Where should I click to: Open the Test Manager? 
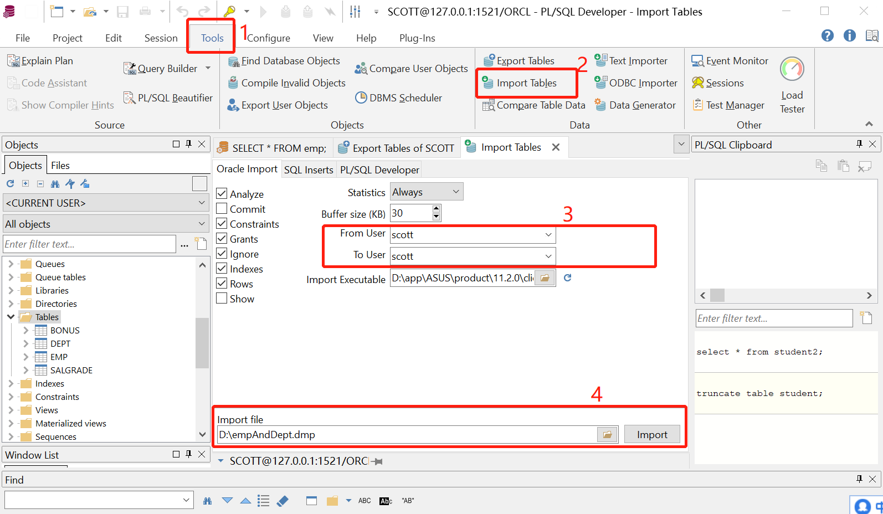point(728,105)
